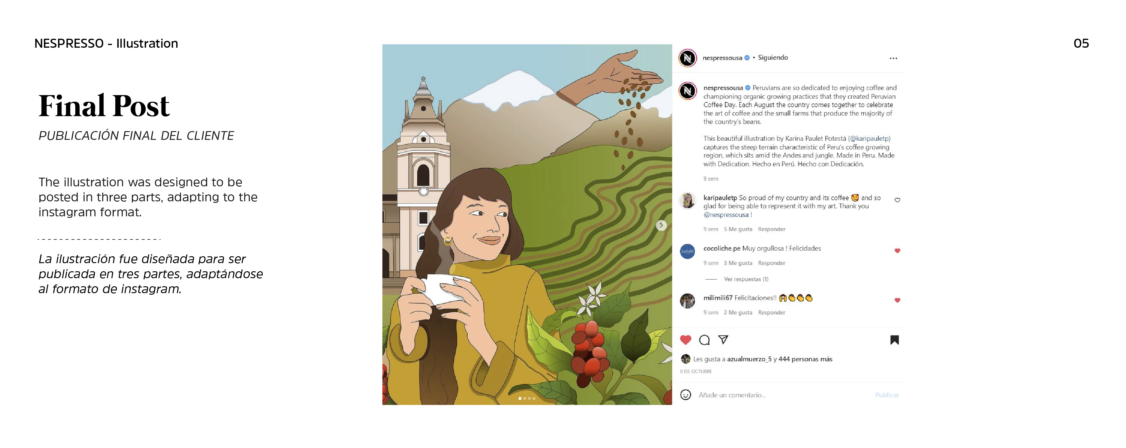
Task: Open the three-dot more options menu
Action: (893, 58)
